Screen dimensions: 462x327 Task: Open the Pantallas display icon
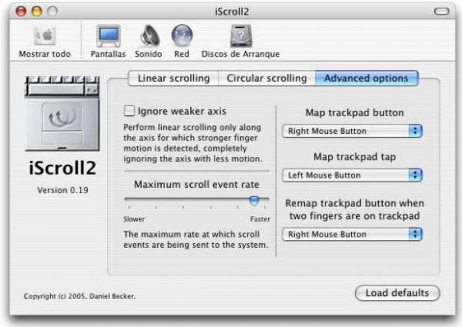click(x=108, y=36)
